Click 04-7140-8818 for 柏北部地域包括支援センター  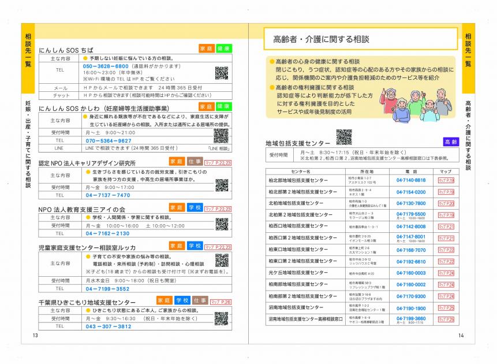pos(411,180)
